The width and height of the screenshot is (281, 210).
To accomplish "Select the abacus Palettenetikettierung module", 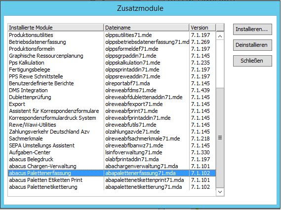I will (x=112, y=187).
